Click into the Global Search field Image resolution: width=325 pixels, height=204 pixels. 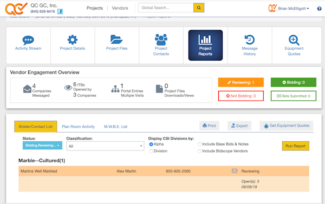pyautogui.click(x=166, y=8)
